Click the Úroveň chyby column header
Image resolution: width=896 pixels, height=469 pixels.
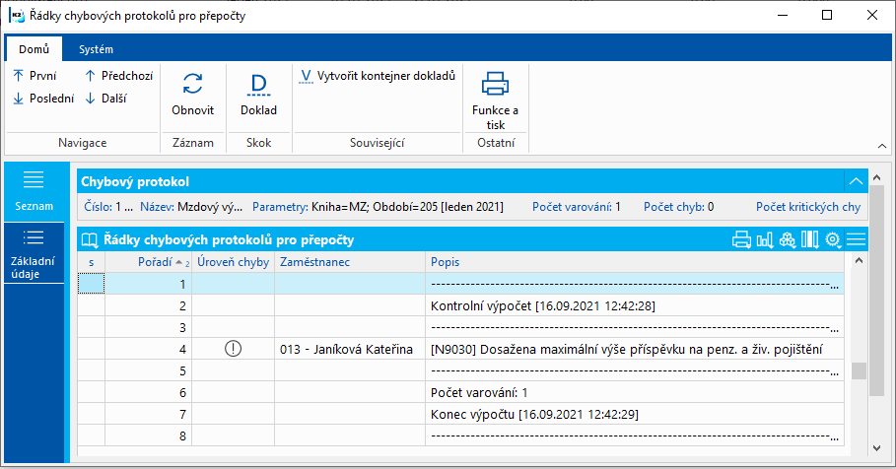point(234,262)
